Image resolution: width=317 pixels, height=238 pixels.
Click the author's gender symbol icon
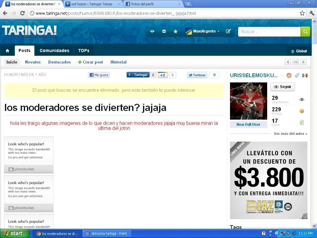pyautogui.click(x=297, y=76)
